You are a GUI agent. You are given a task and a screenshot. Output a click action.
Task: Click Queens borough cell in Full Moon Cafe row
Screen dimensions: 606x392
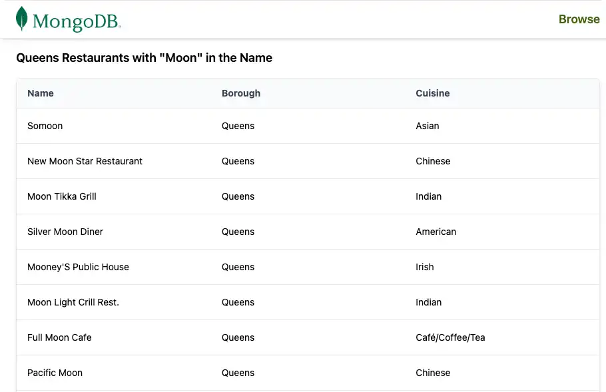click(238, 337)
